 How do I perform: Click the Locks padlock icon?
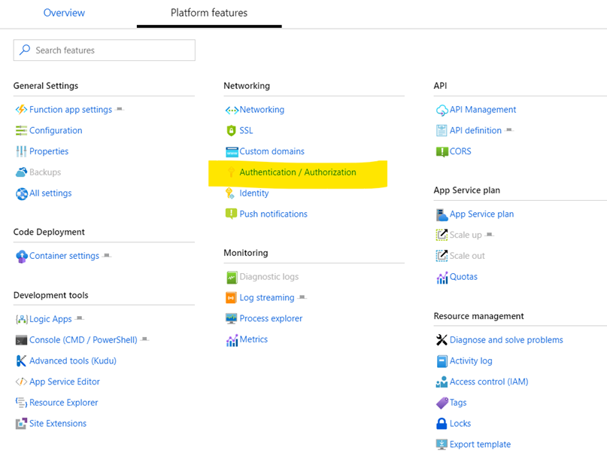442,424
